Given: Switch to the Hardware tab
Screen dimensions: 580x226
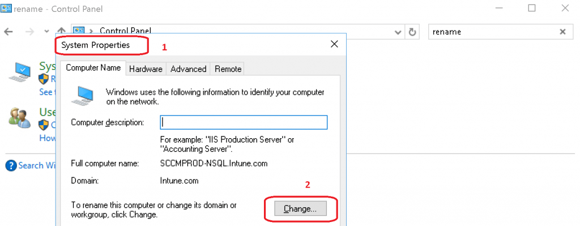Looking at the screenshot, I should point(146,69).
